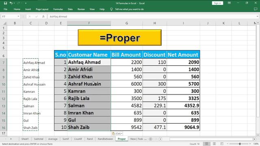Select bold cell Rajib Lala in column F
The image size is (260, 146).
pyautogui.click(x=89, y=98)
